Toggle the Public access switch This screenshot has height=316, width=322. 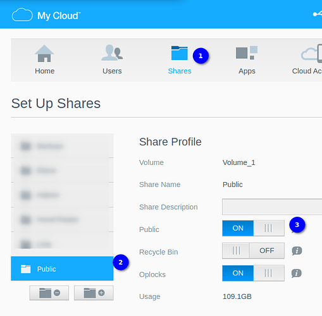(253, 228)
